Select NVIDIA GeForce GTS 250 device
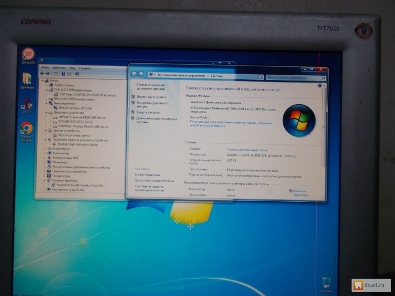Viewport: 395px width, 296px height. [x=74, y=108]
